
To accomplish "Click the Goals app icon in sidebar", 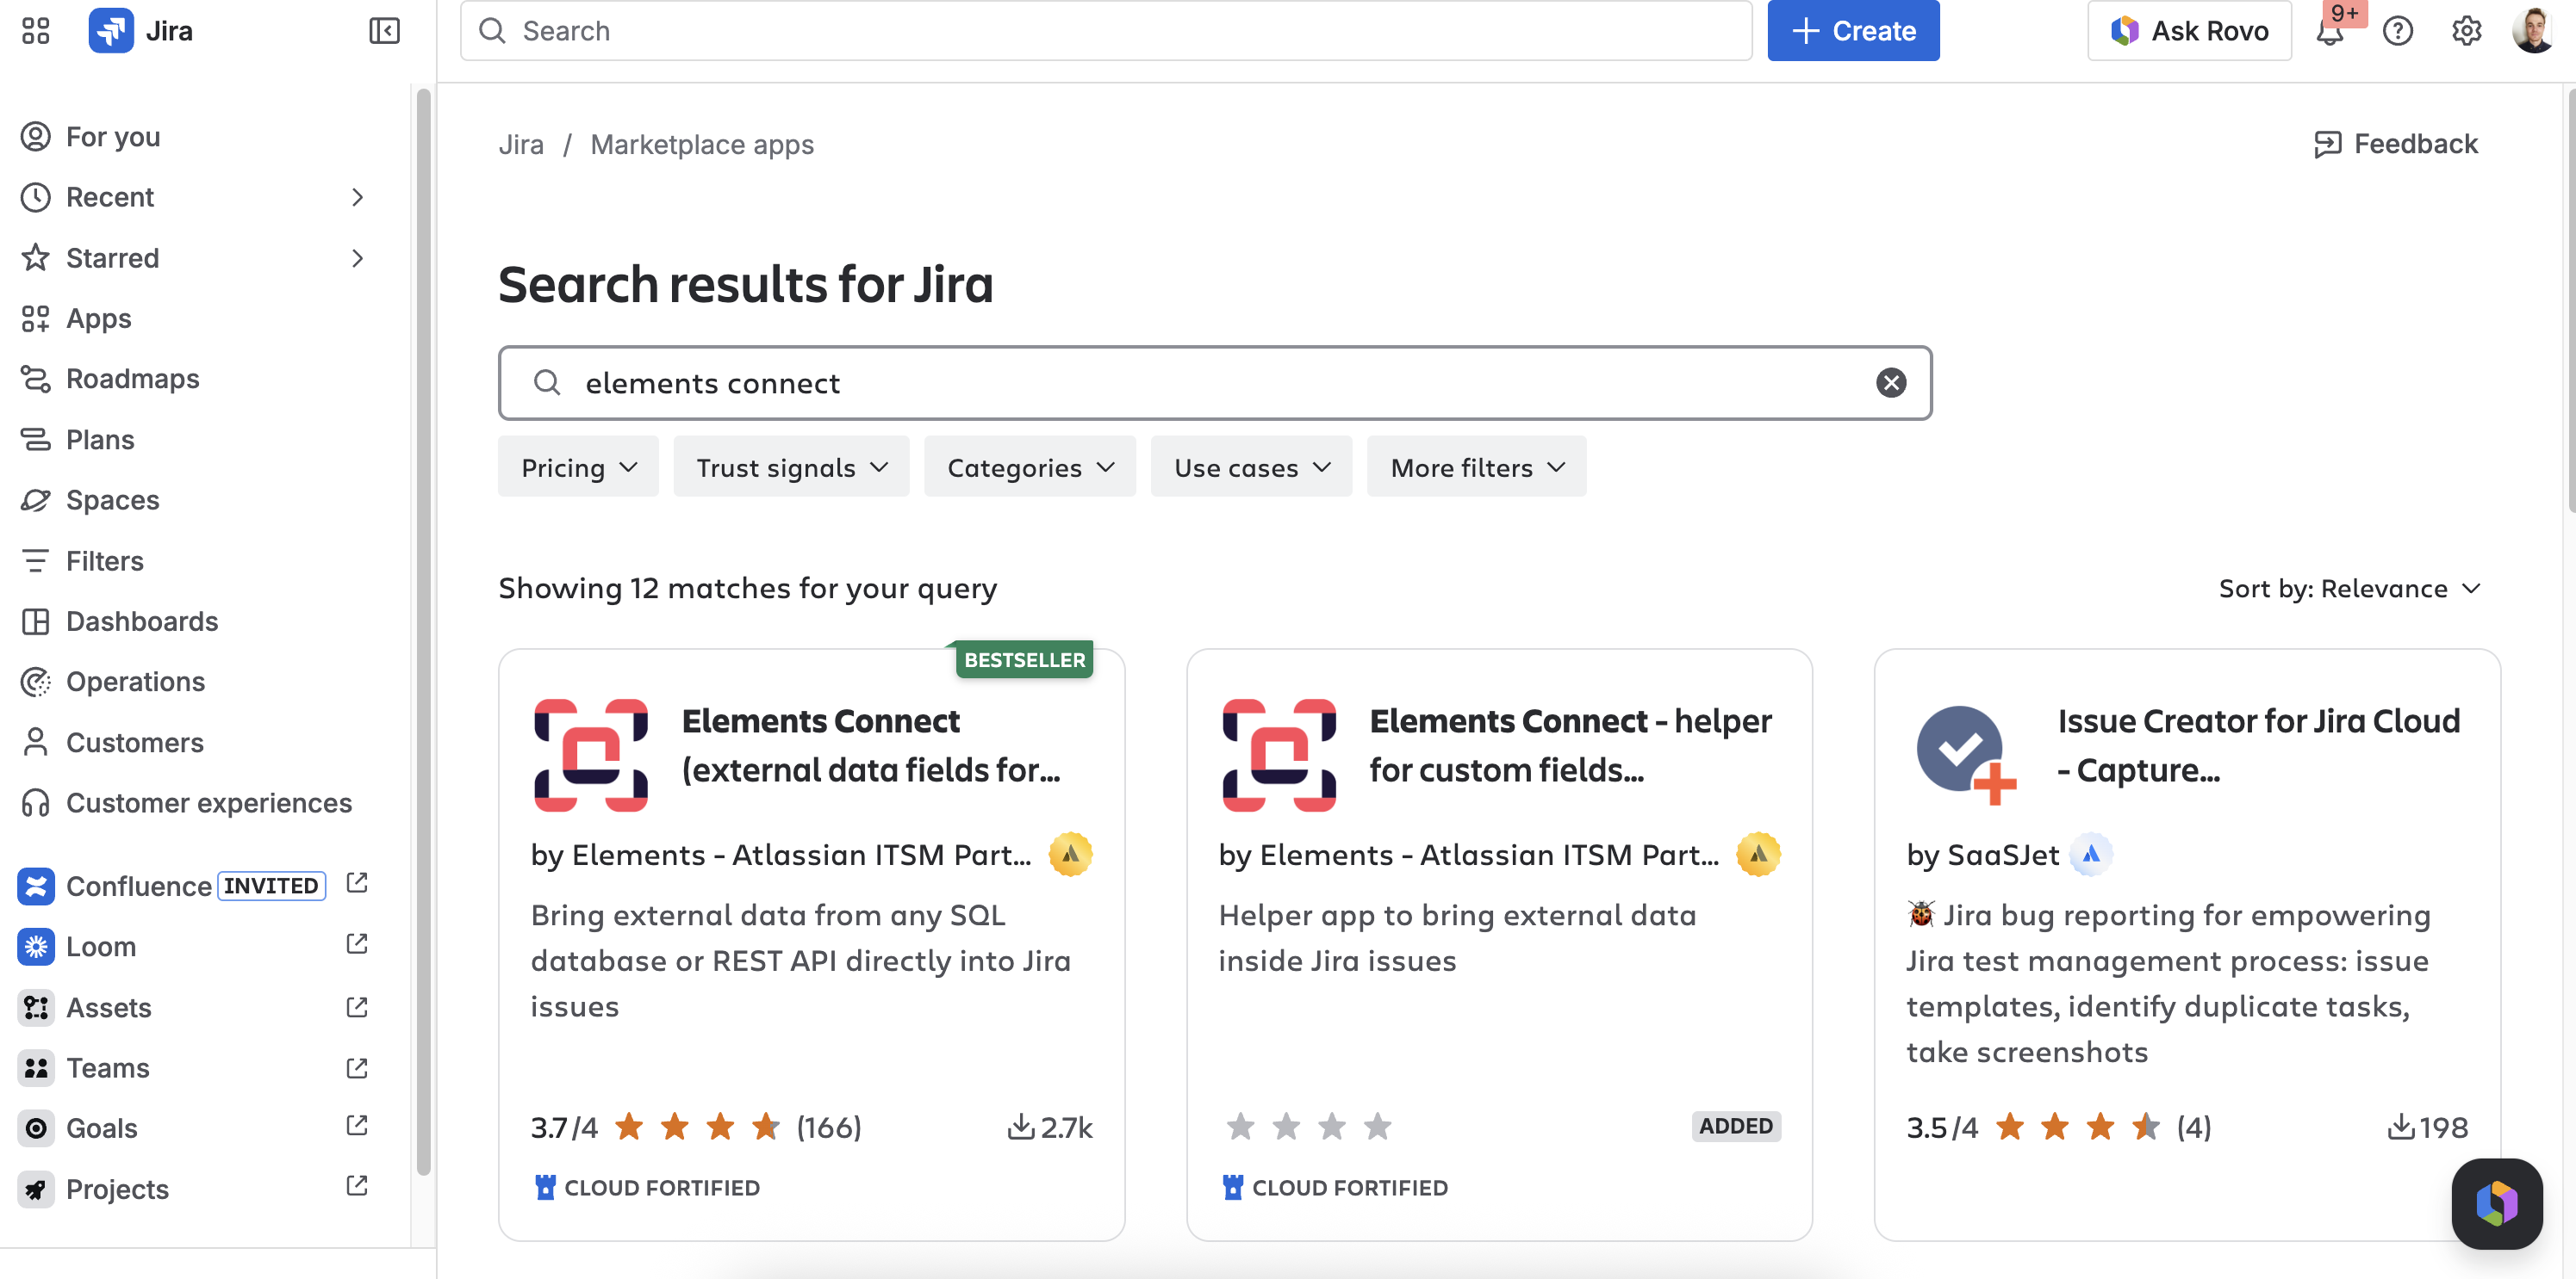I will (x=36, y=1128).
